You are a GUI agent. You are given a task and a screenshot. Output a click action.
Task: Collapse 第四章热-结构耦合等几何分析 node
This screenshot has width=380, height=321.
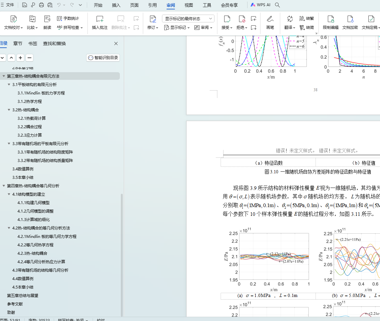[x=4, y=186]
